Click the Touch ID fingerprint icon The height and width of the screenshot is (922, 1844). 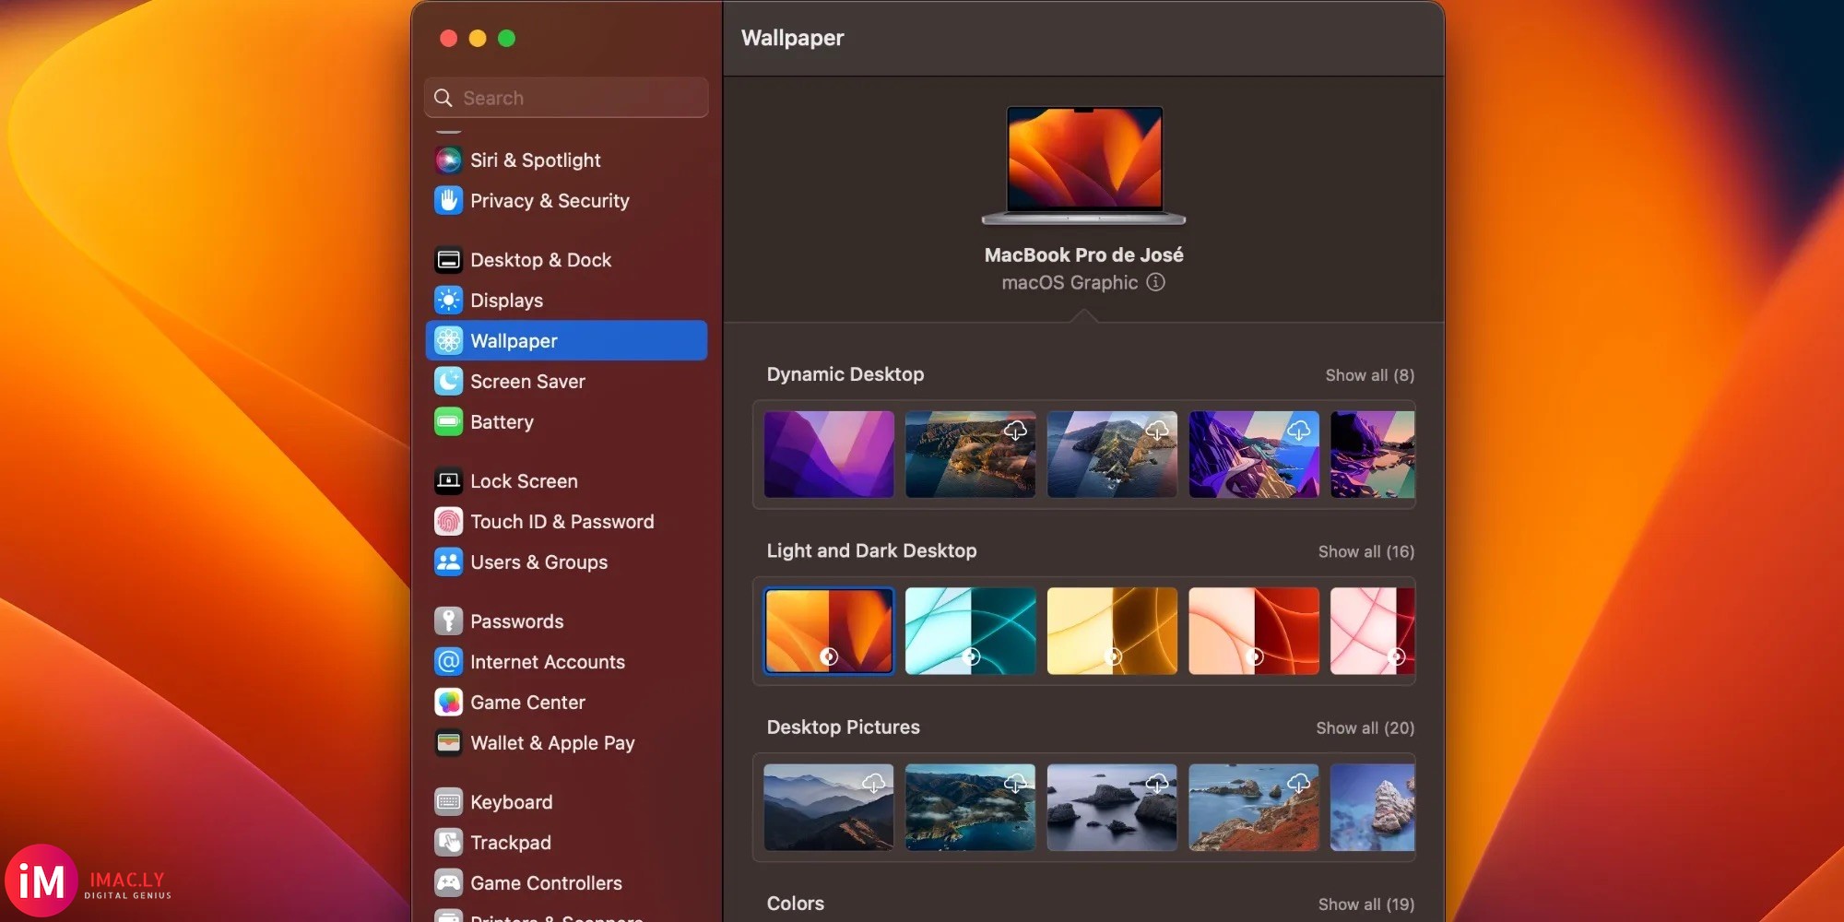tap(448, 522)
